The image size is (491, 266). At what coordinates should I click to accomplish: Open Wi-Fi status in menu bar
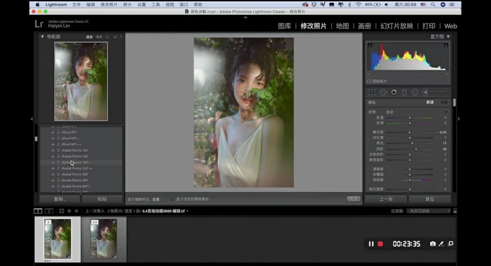(x=358, y=4)
